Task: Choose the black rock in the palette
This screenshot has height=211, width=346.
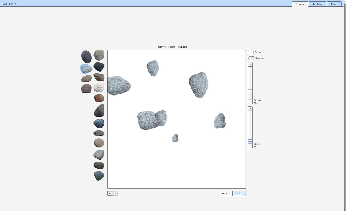Action: point(99,67)
